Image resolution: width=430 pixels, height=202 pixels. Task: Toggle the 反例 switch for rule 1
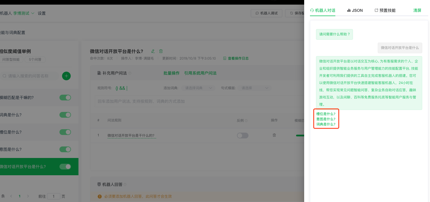[243, 136]
